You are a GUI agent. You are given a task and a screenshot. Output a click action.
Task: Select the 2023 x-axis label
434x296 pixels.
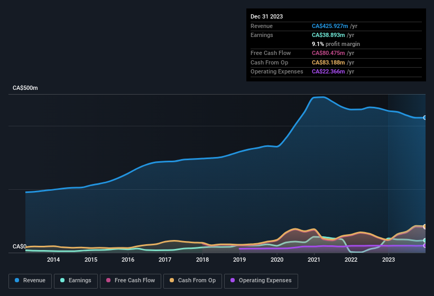click(389, 260)
